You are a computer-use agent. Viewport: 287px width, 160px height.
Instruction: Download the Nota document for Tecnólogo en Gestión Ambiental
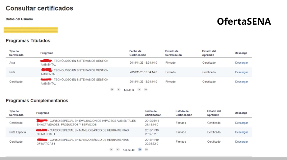point(242,72)
